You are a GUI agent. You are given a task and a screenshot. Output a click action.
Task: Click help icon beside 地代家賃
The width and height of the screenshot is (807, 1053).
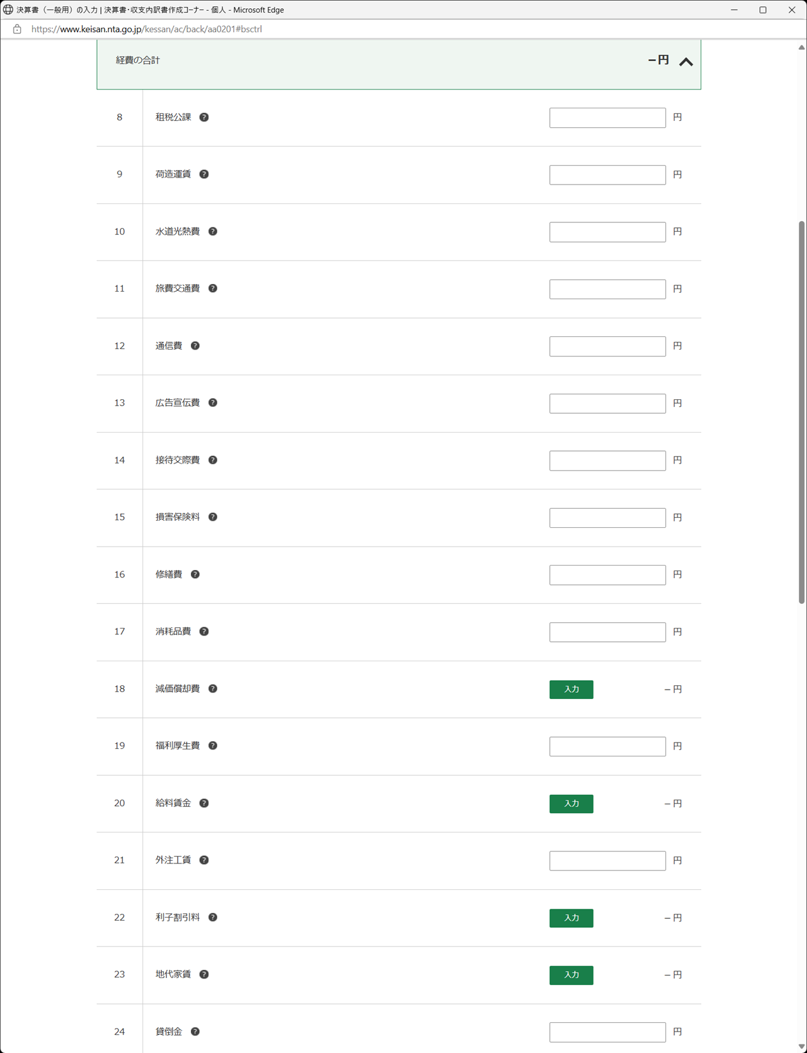pyautogui.click(x=204, y=974)
